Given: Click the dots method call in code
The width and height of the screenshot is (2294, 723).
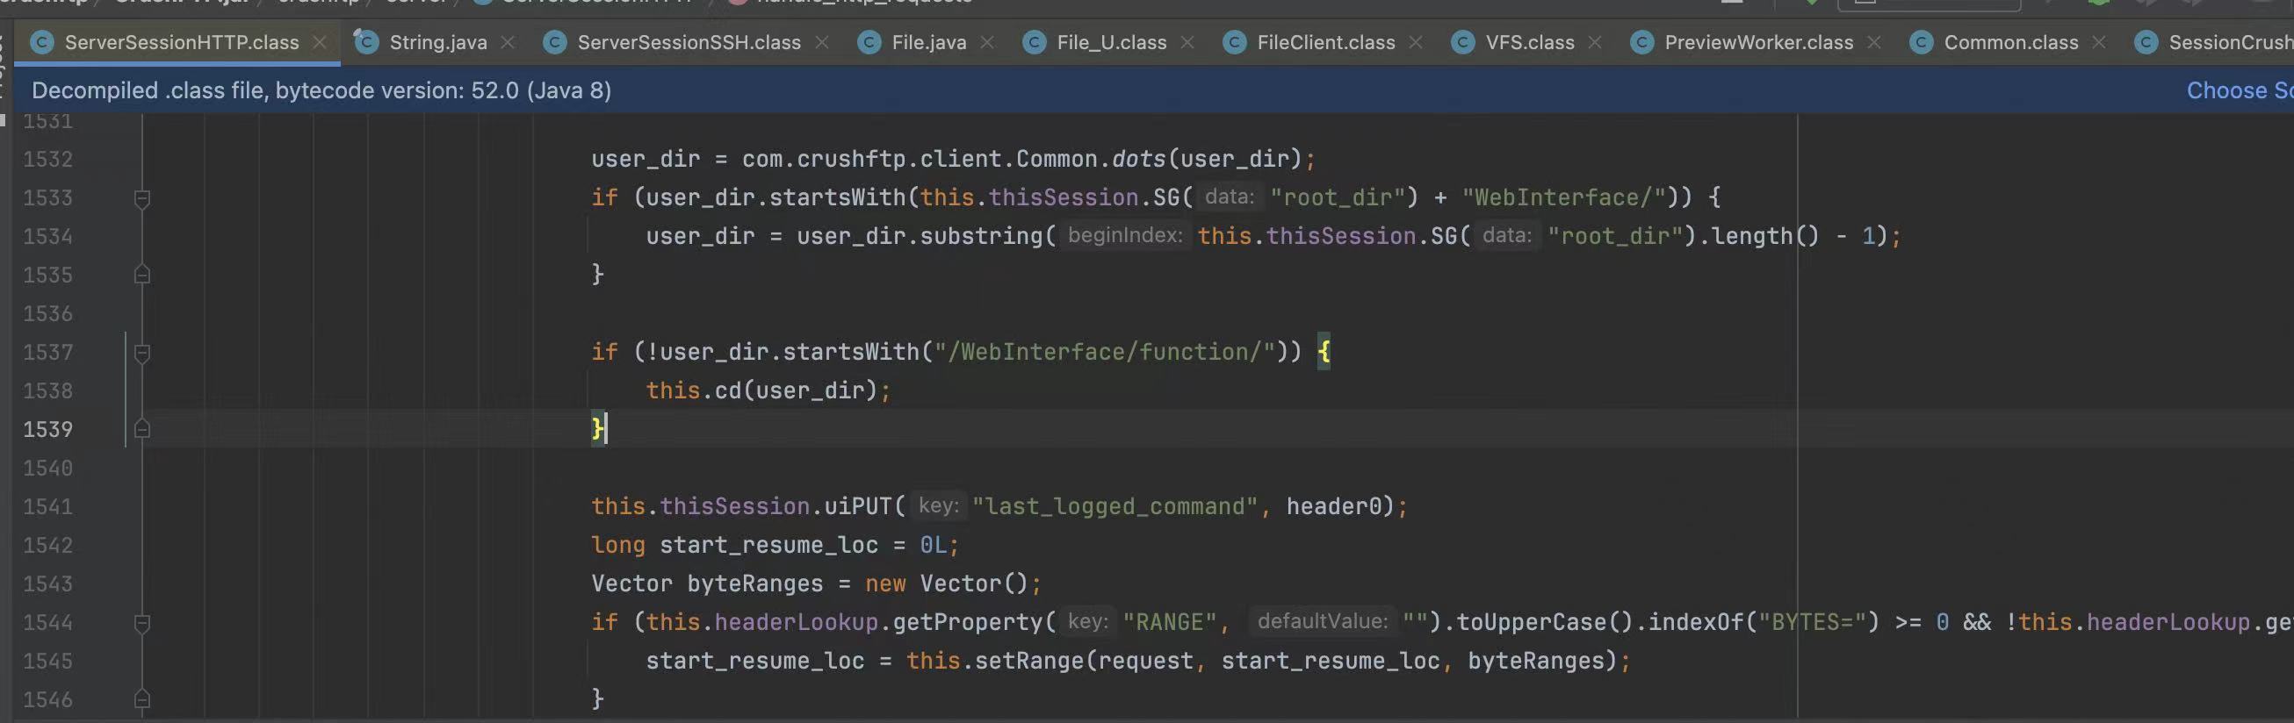Looking at the screenshot, I should (x=1138, y=159).
